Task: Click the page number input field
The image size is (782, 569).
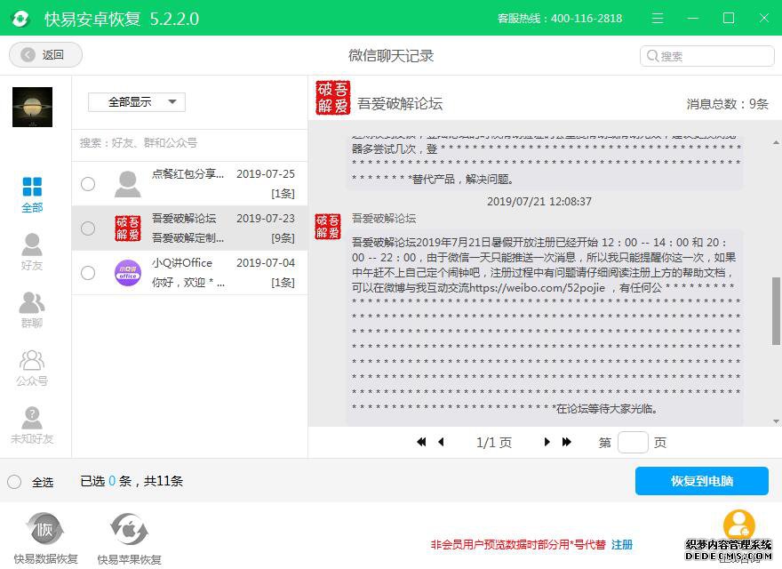Action: click(x=633, y=442)
